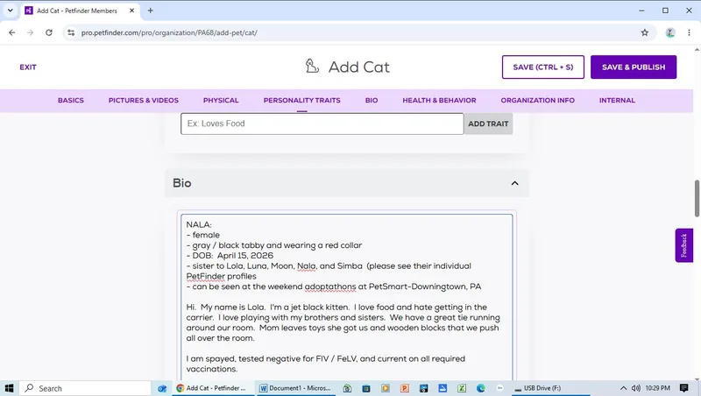
Task: Close the Add Cat browser tab
Action: (132, 11)
